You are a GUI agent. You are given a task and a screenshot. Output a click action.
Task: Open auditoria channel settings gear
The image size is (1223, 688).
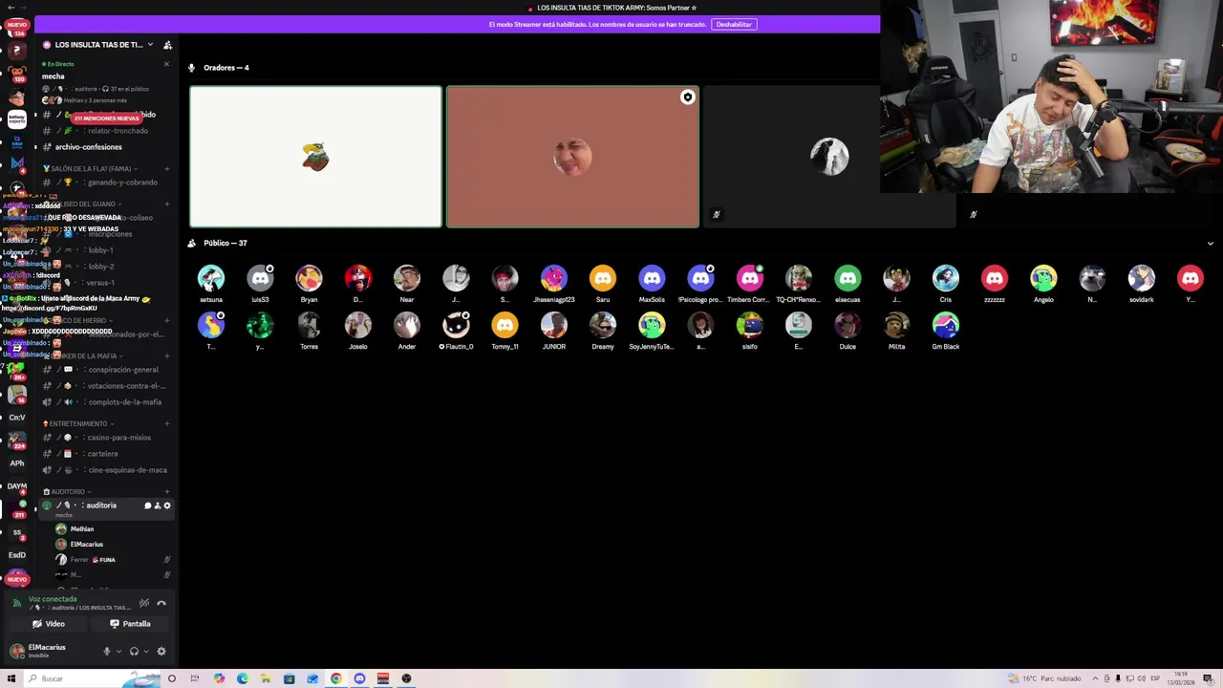pyautogui.click(x=167, y=505)
